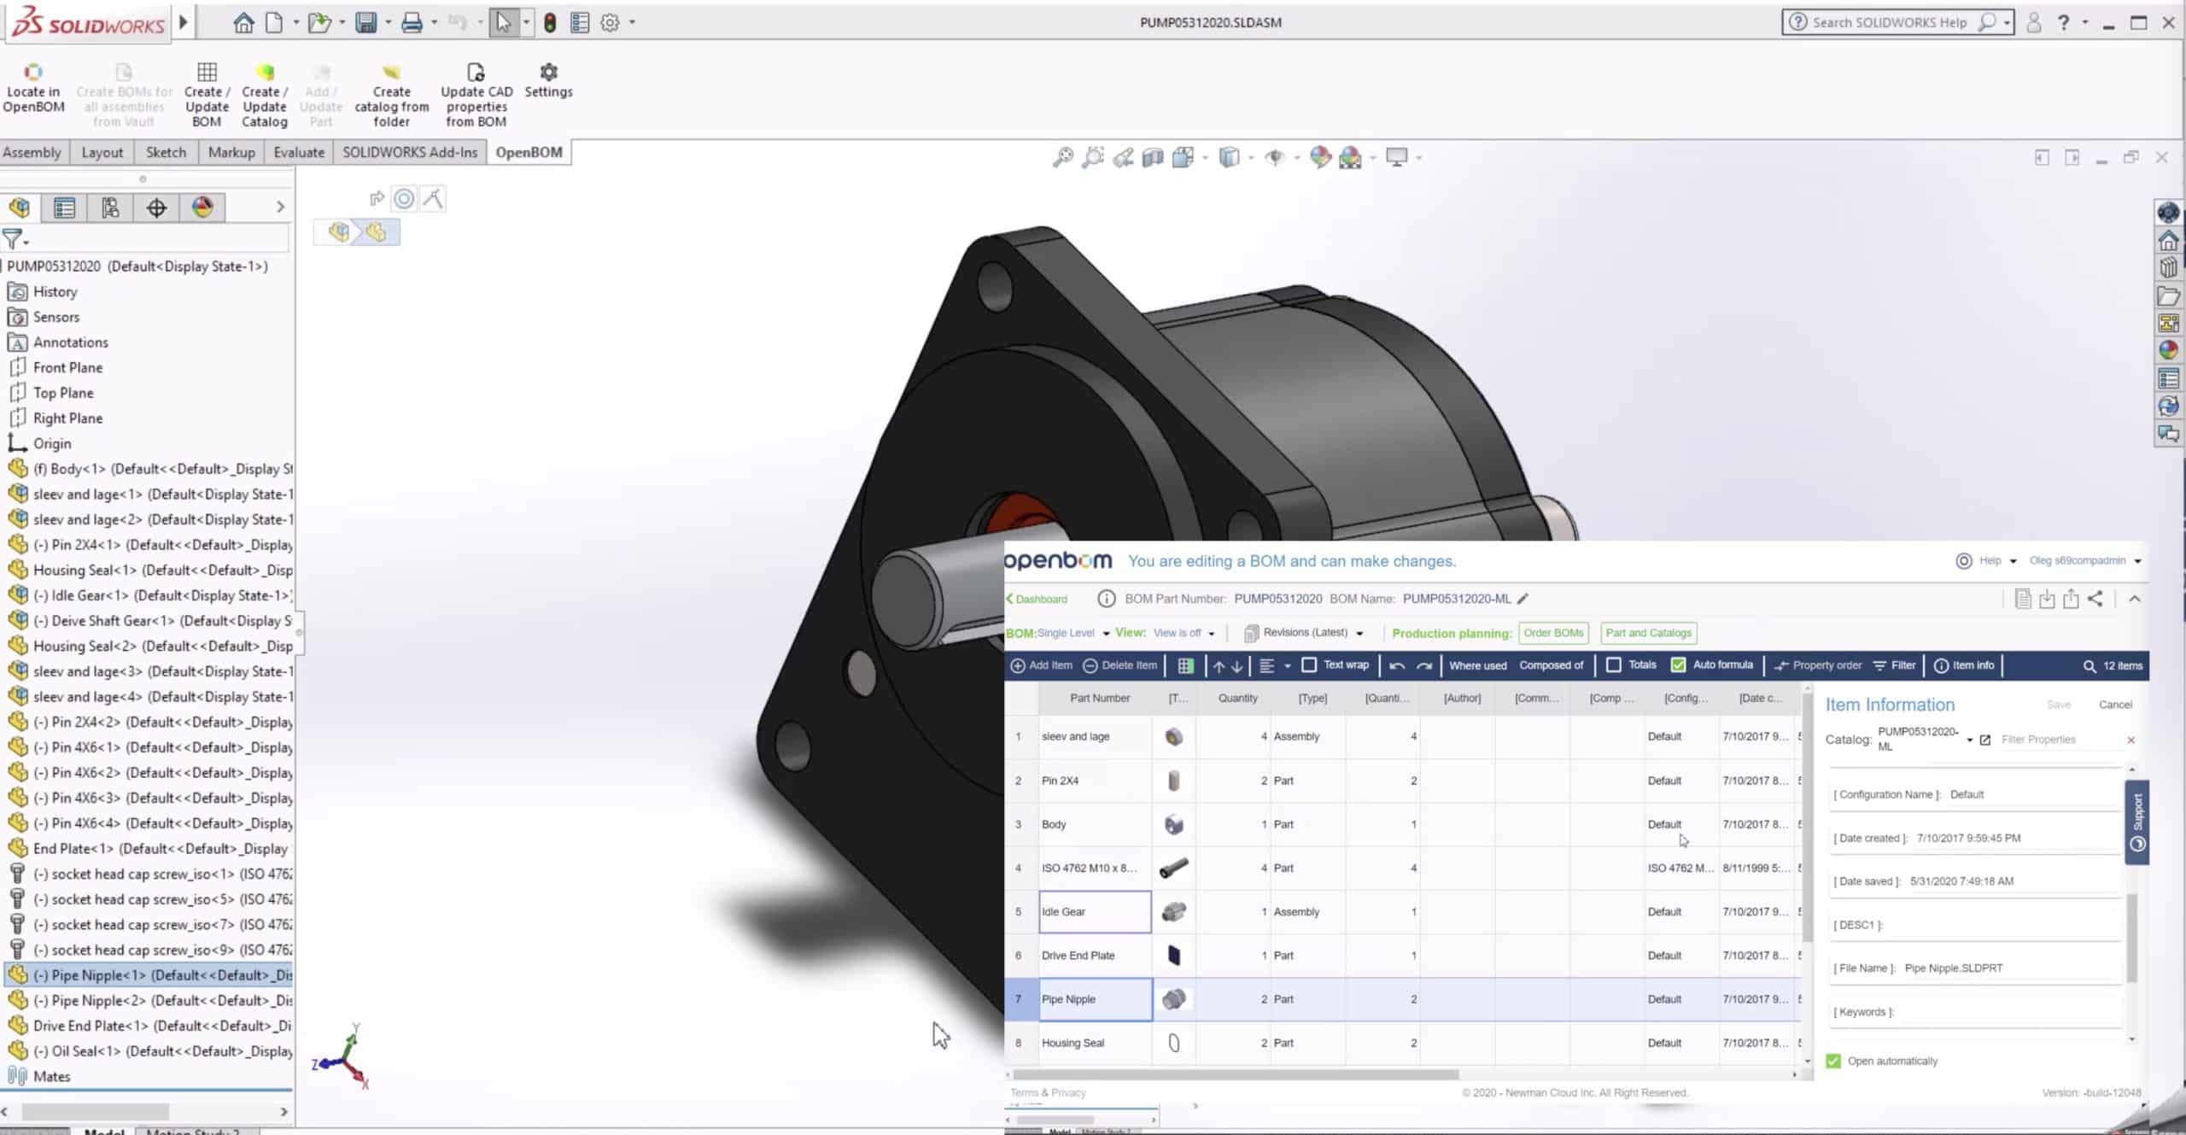Image resolution: width=2186 pixels, height=1135 pixels.
Task: Click the BOM table horizontal scrollbar
Action: 1236,1074
